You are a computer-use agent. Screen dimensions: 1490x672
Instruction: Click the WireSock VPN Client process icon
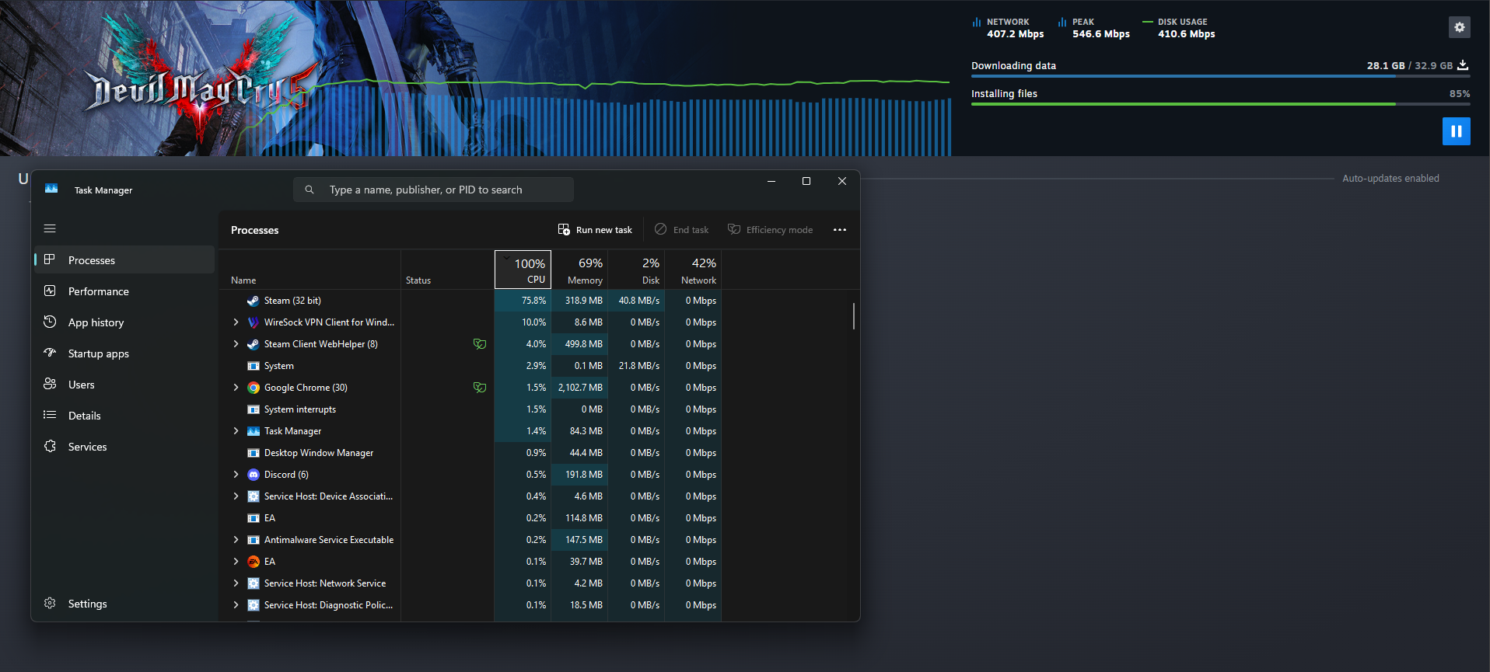pyautogui.click(x=254, y=322)
